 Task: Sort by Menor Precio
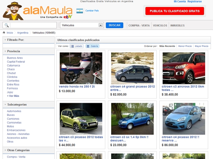185,46
